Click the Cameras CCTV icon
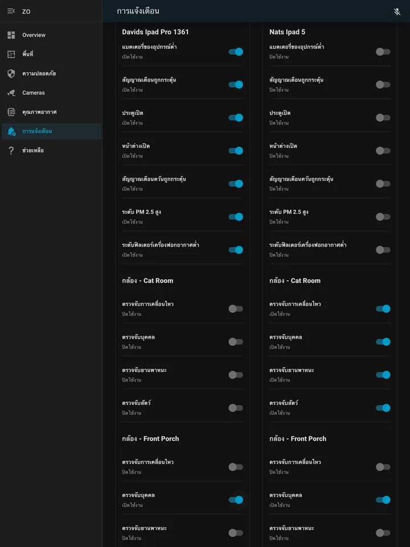The width and height of the screenshot is (410, 547). (11, 93)
